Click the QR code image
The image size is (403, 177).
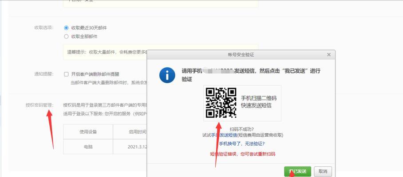click(221, 103)
